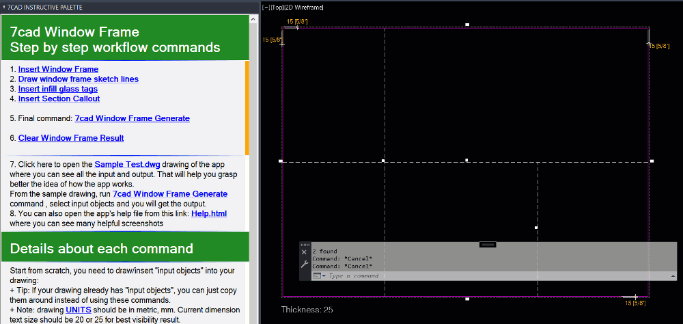Select center grip of horizontal sketch line
The height and width of the screenshot is (324, 683).
[x=466, y=161]
